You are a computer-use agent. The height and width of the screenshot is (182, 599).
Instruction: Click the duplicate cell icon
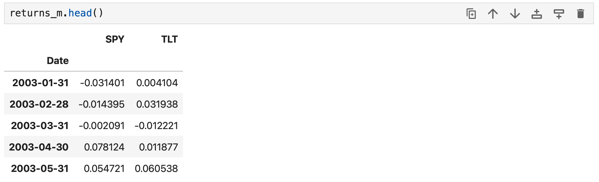471,14
